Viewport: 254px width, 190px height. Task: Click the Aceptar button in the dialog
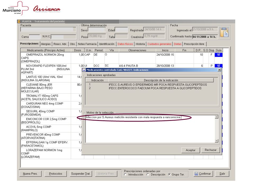click(191, 150)
